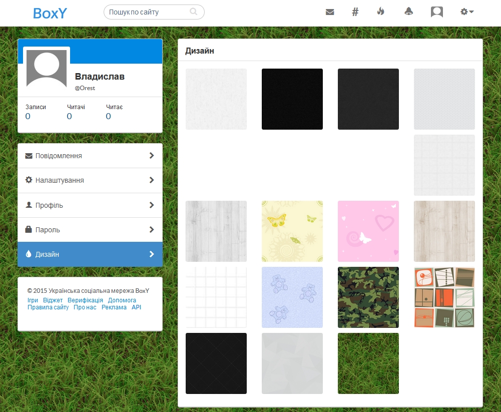The image size is (501, 412).
Task: Expand the Повідомлення chevron arrow
Action: [x=152, y=156]
